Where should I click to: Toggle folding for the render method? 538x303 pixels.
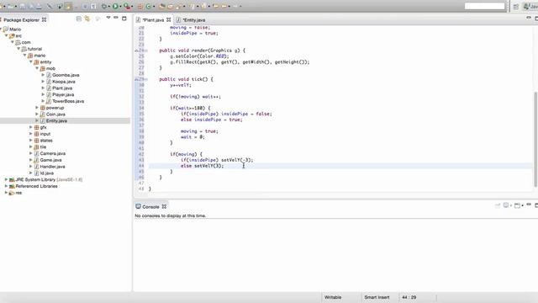[146, 50]
